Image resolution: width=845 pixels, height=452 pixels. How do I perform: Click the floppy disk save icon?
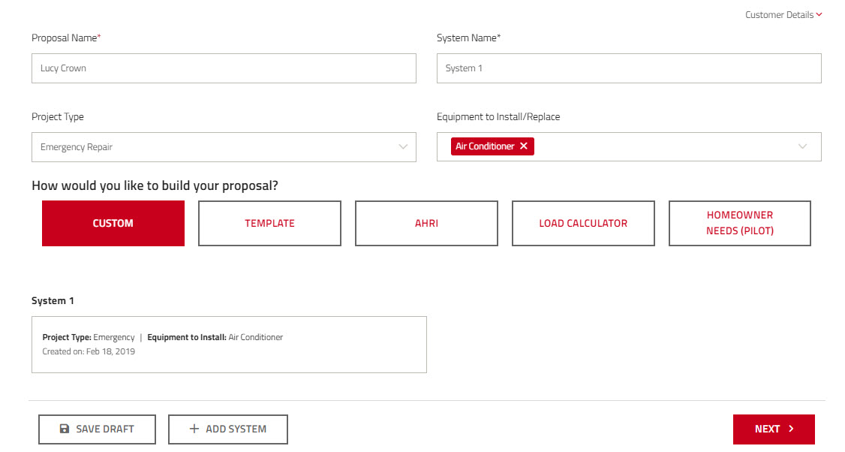pos(65,429)
